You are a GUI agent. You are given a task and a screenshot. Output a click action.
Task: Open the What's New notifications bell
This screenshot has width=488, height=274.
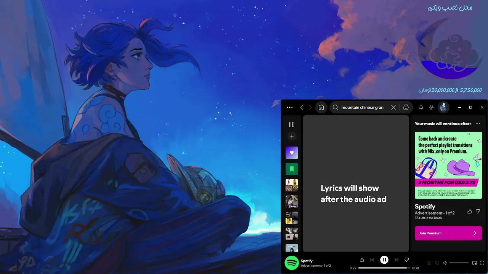(421, 107)
